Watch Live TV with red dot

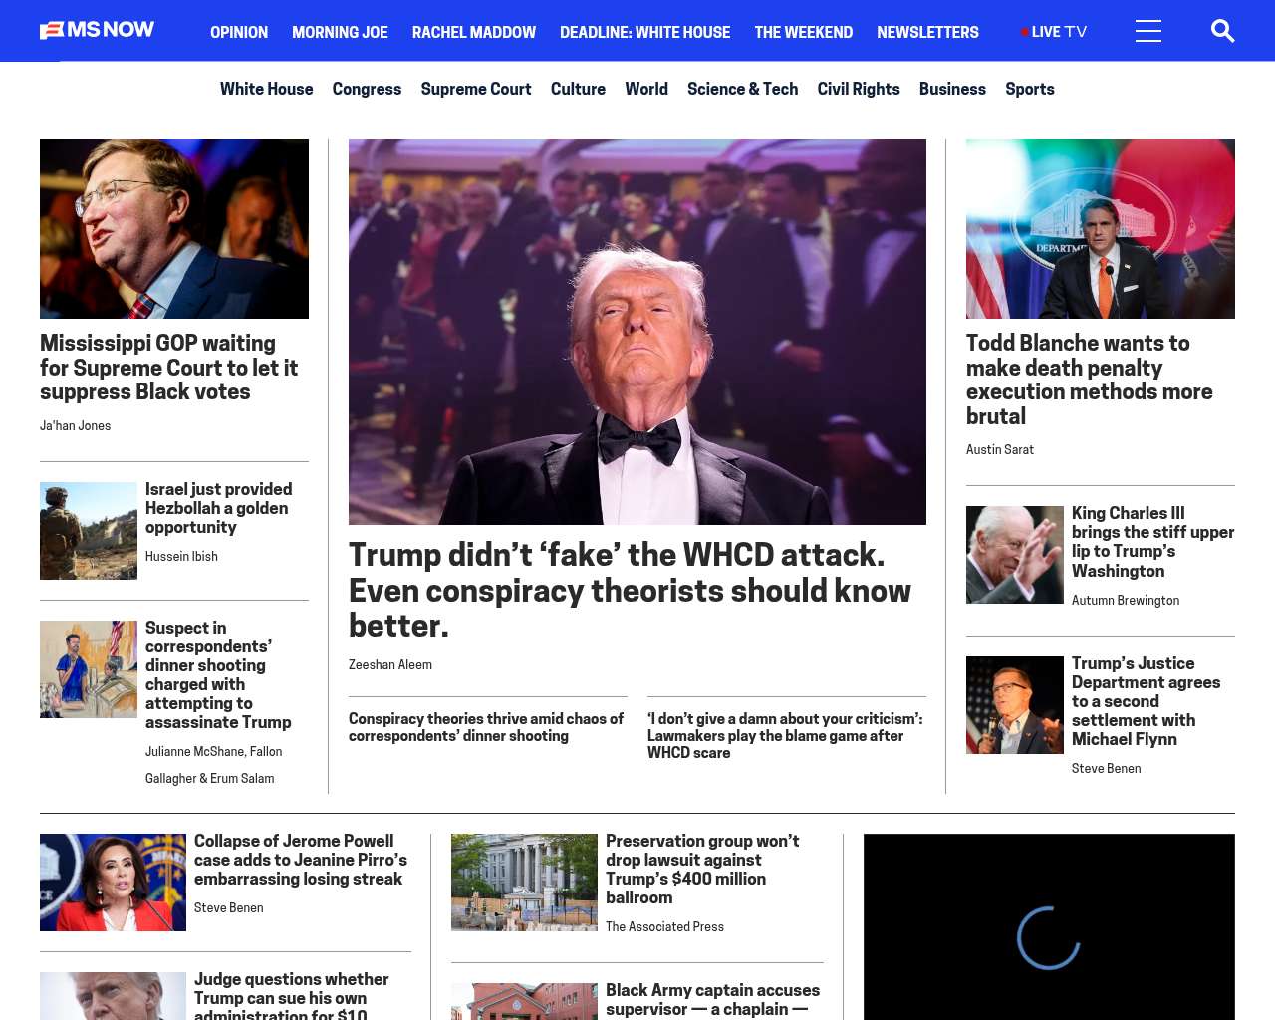1054,32
